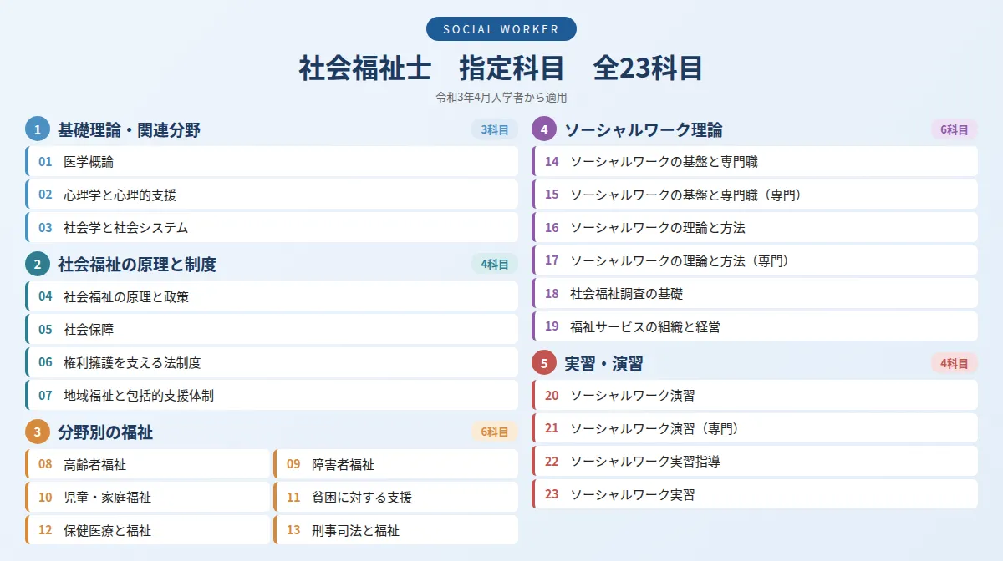Image resolution: width=1003 pixels, height=561 pixels.
Task: Select subject 03 社会学と社会システム
Action: click(272, 227)
